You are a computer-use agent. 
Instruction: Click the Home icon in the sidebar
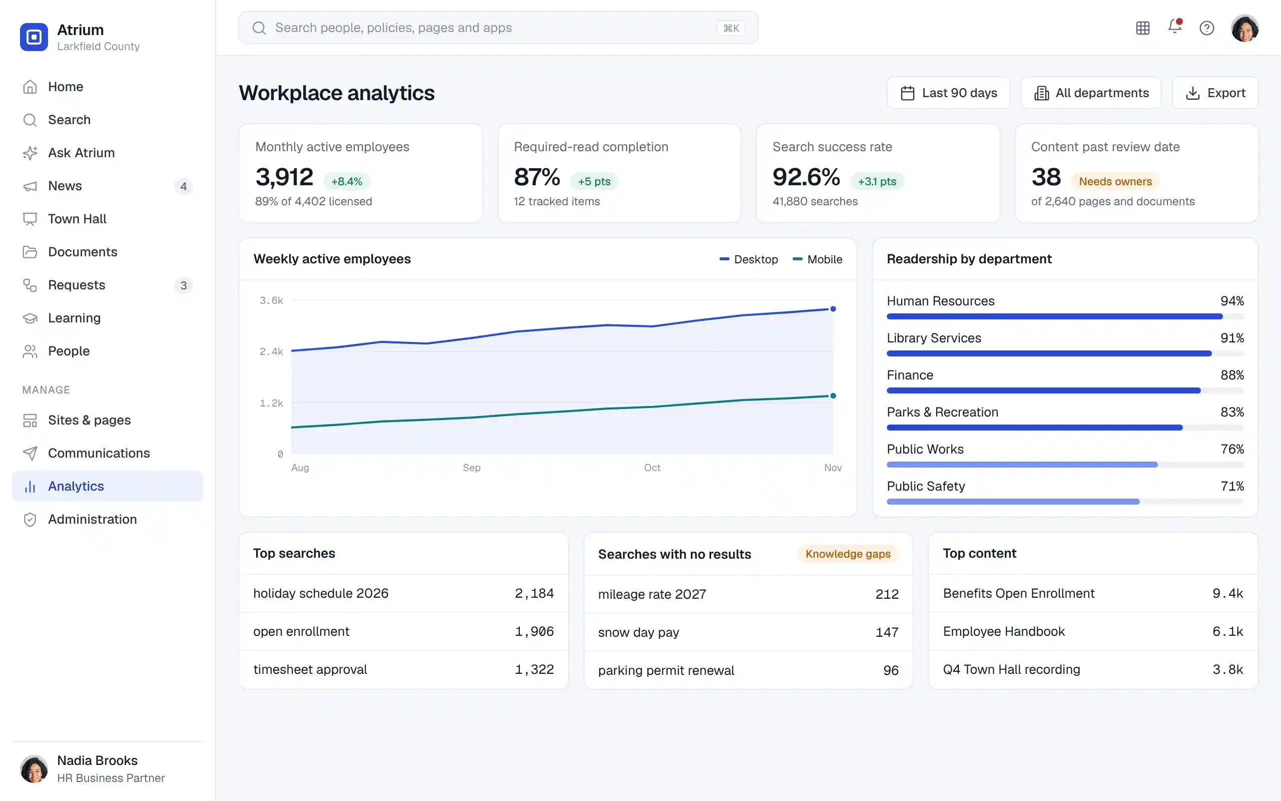30,87
